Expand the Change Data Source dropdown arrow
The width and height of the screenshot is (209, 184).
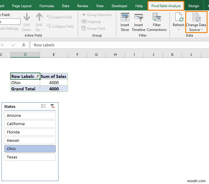click(202, 30)
